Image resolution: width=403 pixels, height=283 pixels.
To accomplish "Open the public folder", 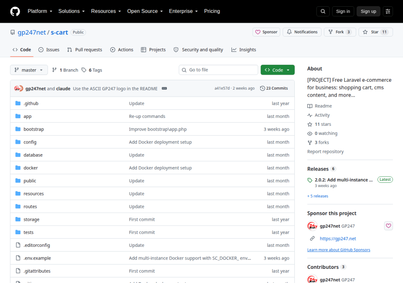I will 30,181.
